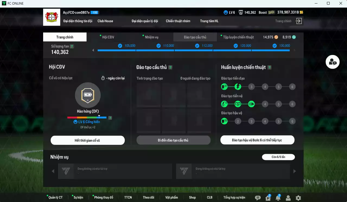
Task: Switch to the Trang chính tab
Action: pyautogui.click(x=65, y=37)
